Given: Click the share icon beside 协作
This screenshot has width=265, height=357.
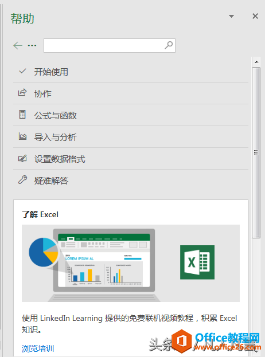Looking at the screenshot, I should click(22, 93).
